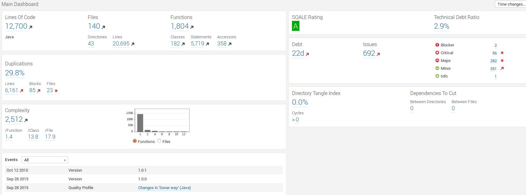Open the Time changes dropdown

click(510, 4)
